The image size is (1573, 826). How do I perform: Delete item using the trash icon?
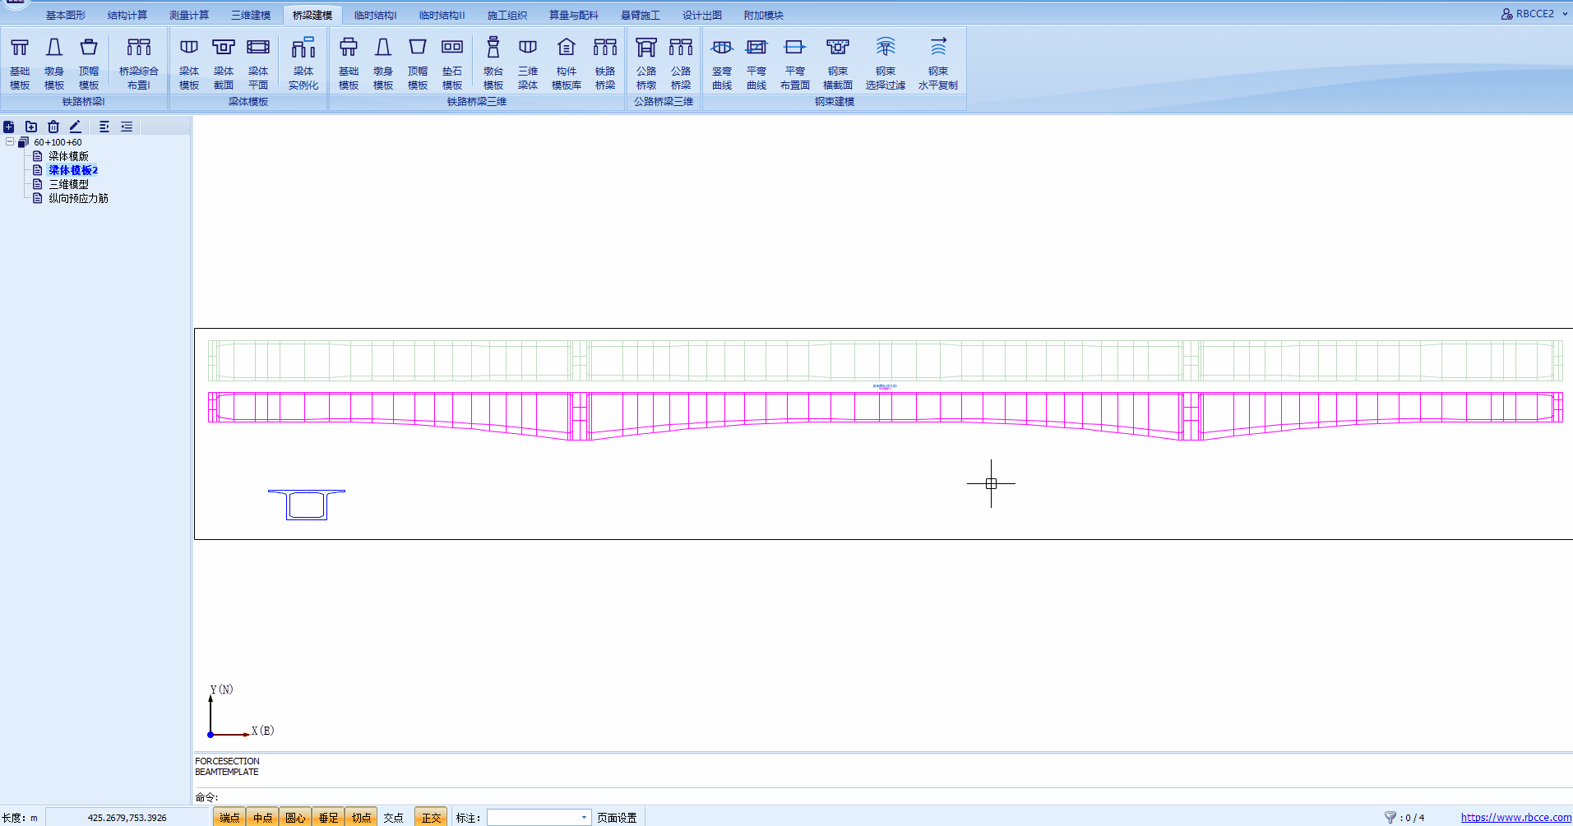(x=53, y=127)
